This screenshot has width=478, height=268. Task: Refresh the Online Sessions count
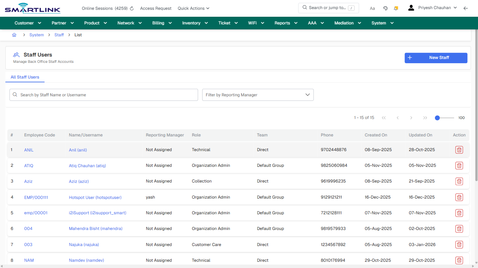131,8
